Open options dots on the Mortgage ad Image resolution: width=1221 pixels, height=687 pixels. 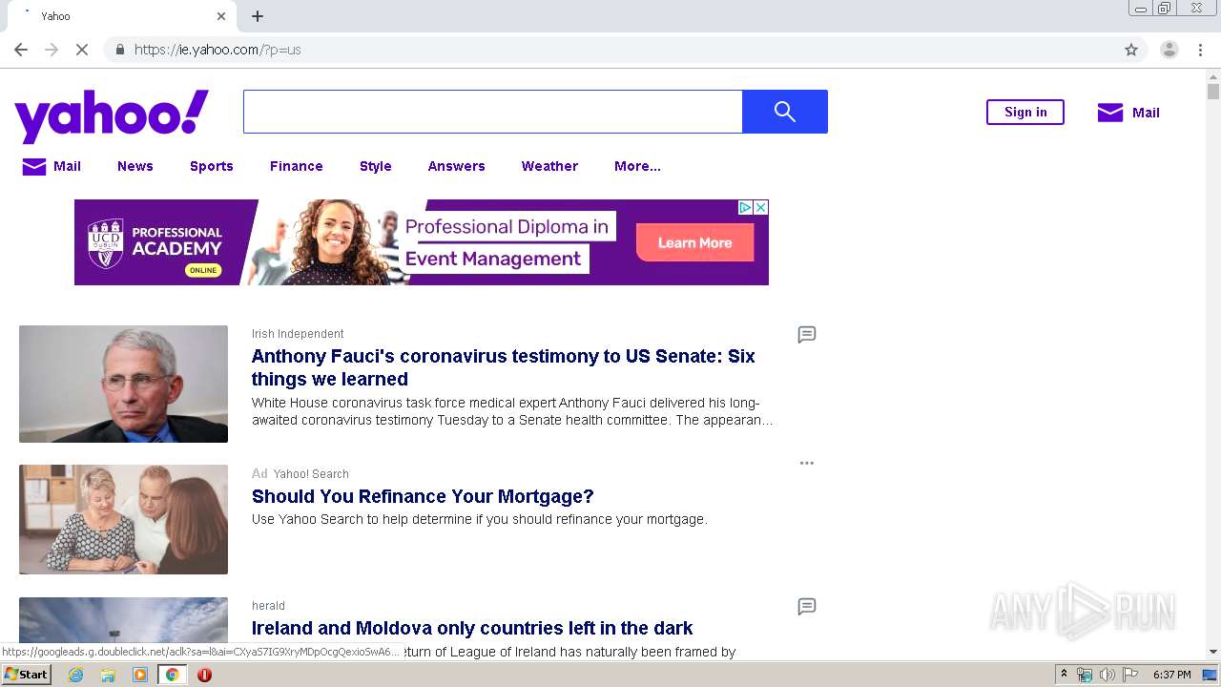807,463
